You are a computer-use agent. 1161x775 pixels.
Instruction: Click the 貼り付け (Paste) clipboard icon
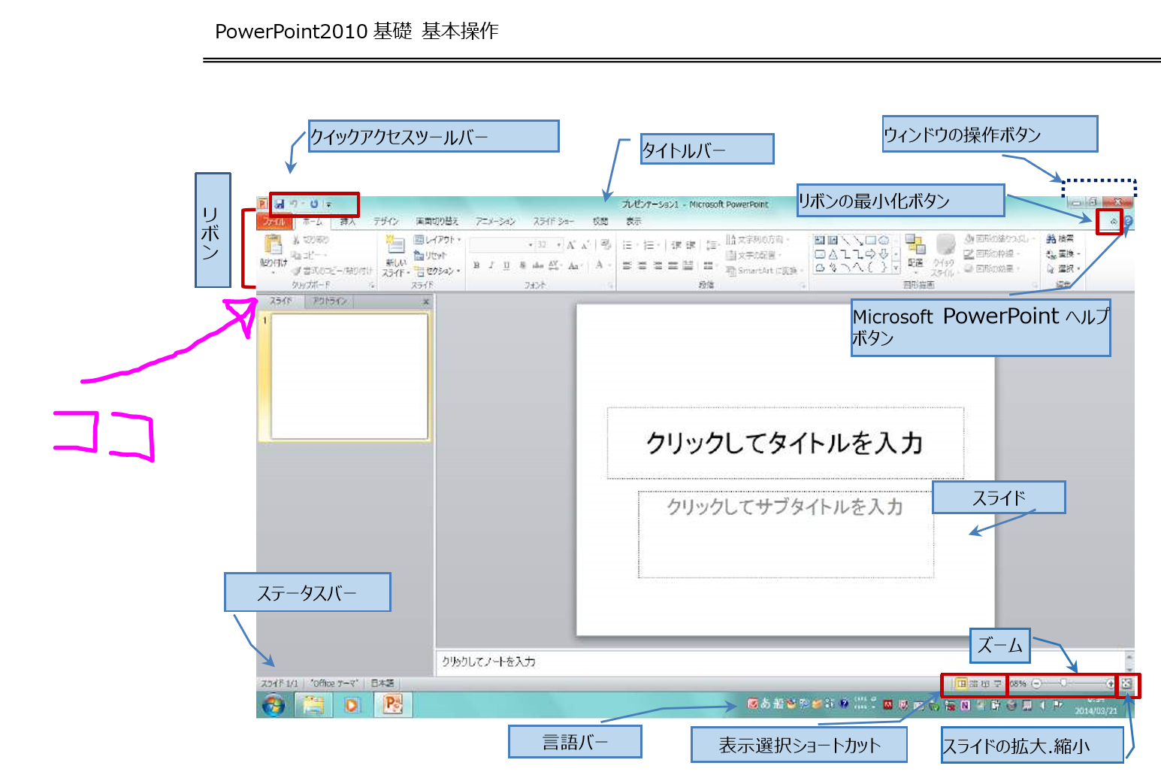273,245
